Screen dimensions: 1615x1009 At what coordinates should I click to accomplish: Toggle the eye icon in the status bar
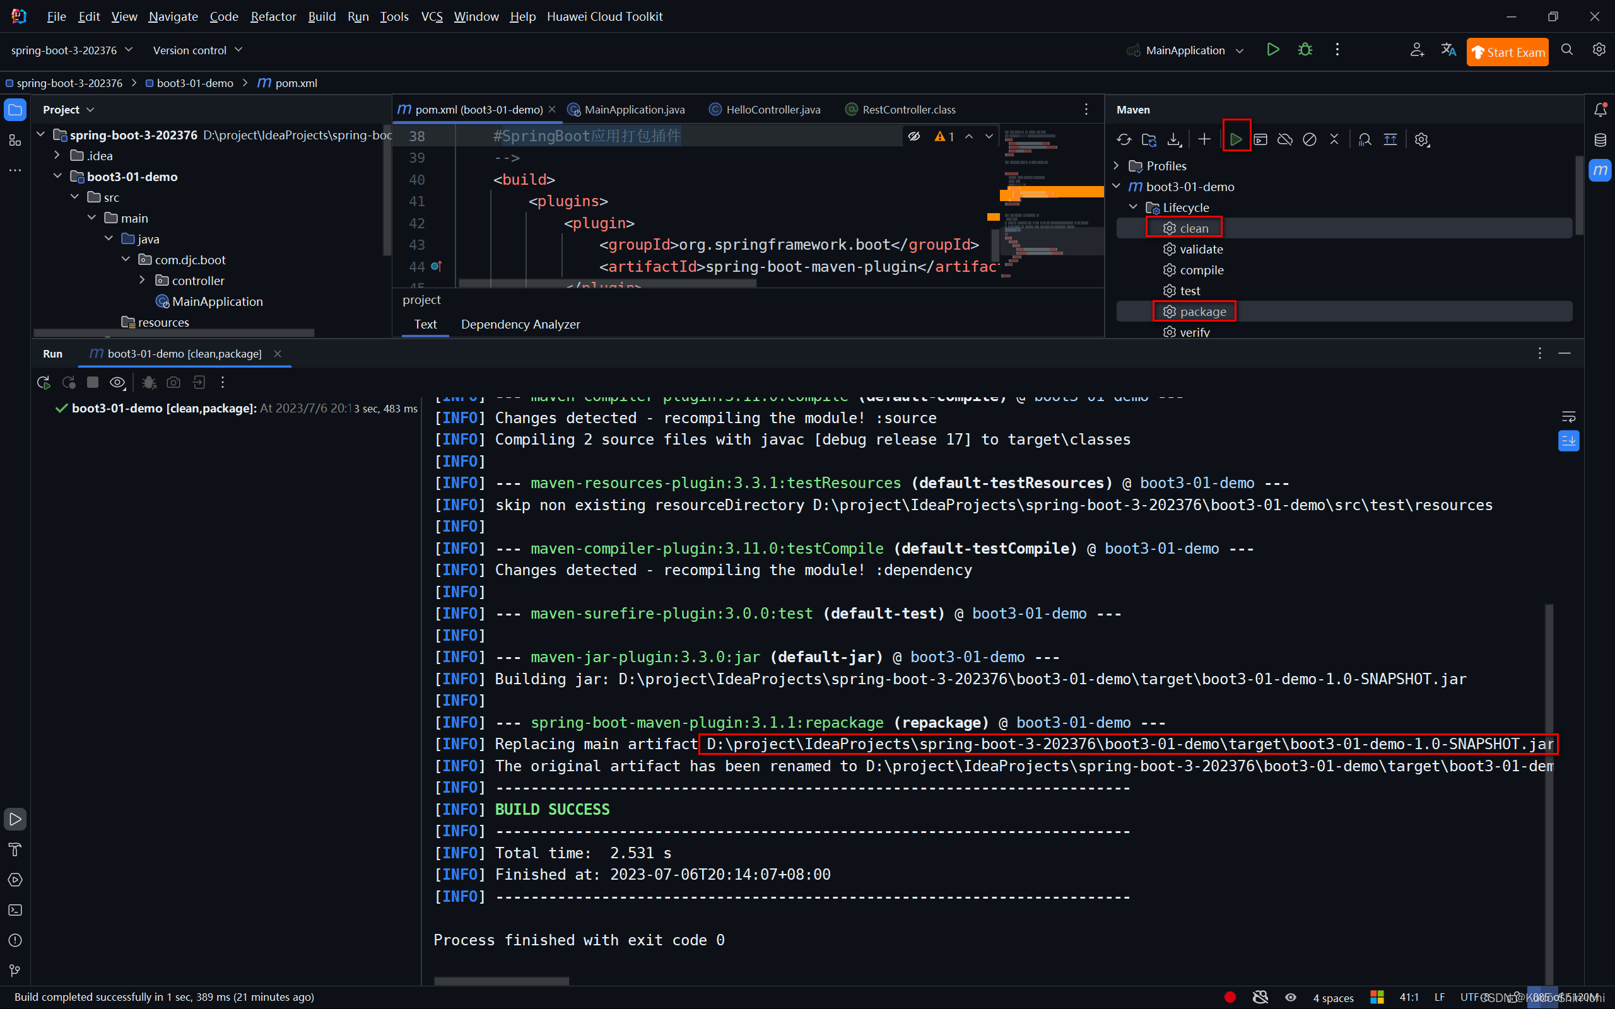[x=1291, y=997]
